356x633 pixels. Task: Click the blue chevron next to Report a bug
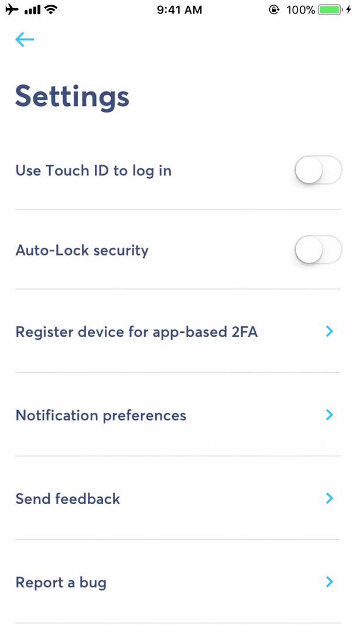(x=329, y=582)
